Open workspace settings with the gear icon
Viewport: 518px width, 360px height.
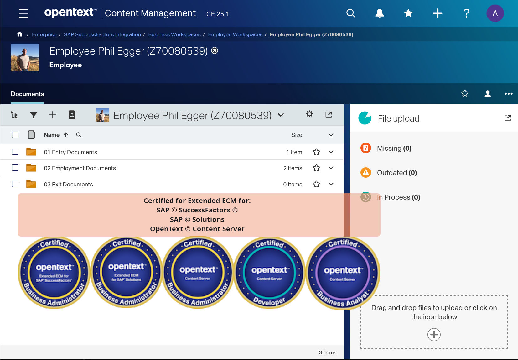point(309,114)
